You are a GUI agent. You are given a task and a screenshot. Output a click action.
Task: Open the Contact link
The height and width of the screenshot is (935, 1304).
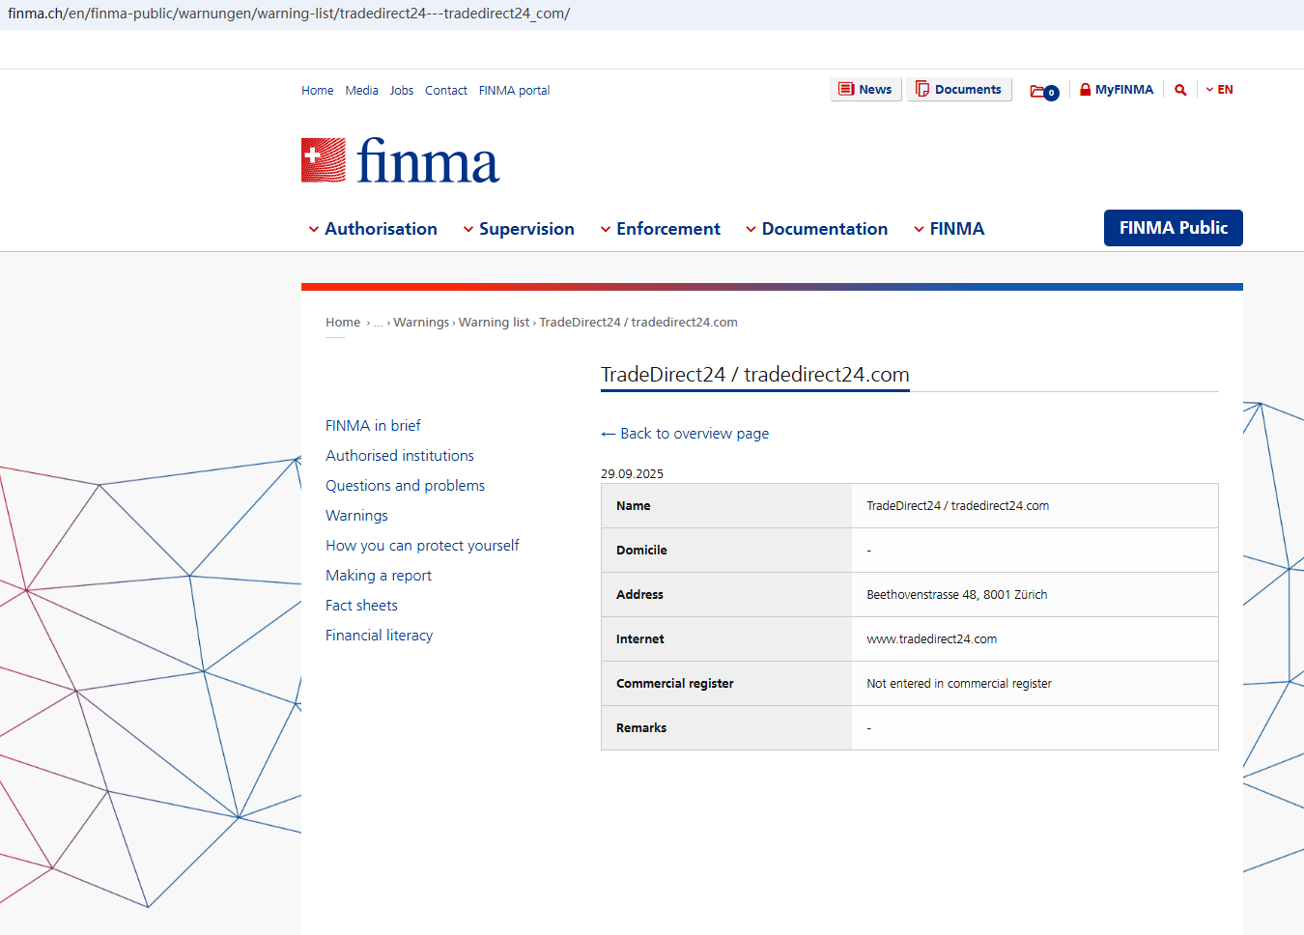point(446,91)
